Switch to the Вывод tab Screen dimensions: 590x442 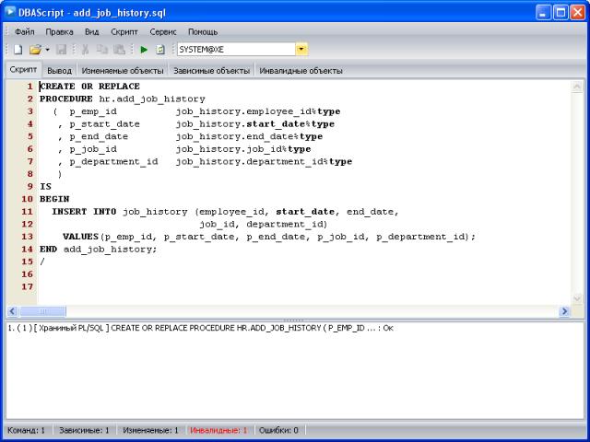[59, 70]
